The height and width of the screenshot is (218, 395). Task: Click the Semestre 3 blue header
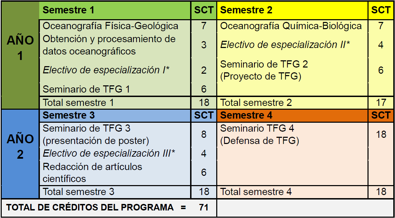click(x=69, y=115)
